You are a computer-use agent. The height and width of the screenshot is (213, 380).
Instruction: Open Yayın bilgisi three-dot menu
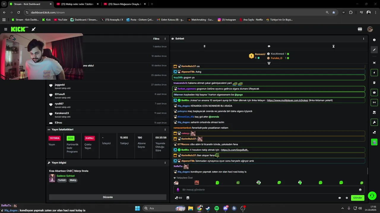165,163
